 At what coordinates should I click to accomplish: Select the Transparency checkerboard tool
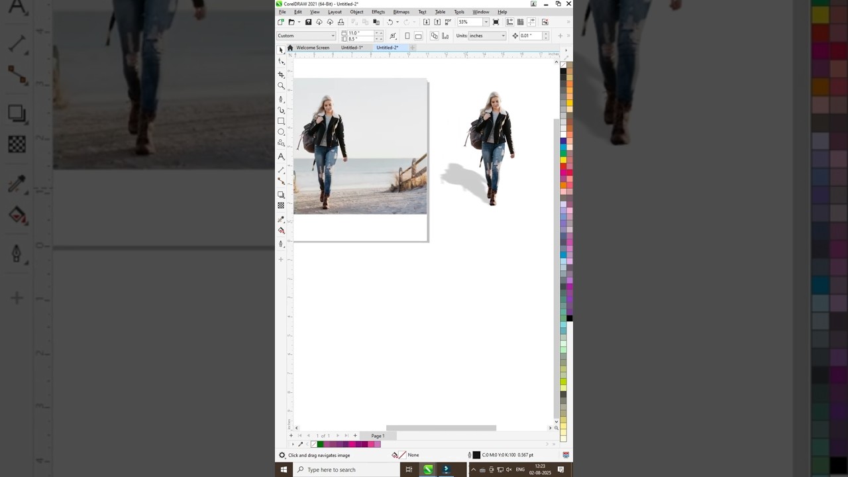281,205
